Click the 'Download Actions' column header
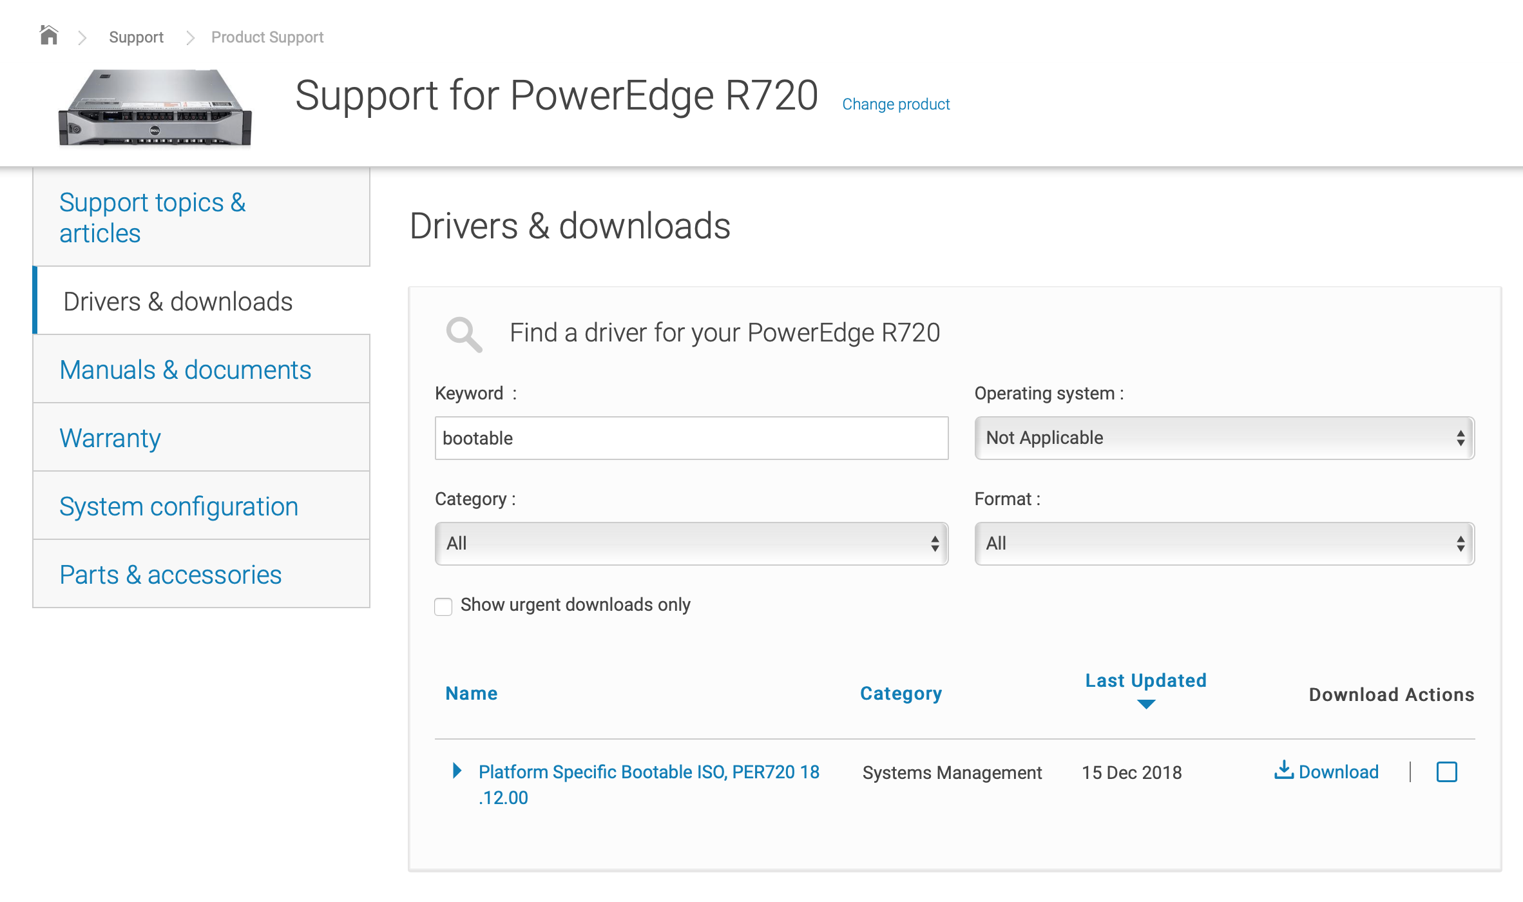The height and width of the screenshot is (902, 1523). (1392, 695)
